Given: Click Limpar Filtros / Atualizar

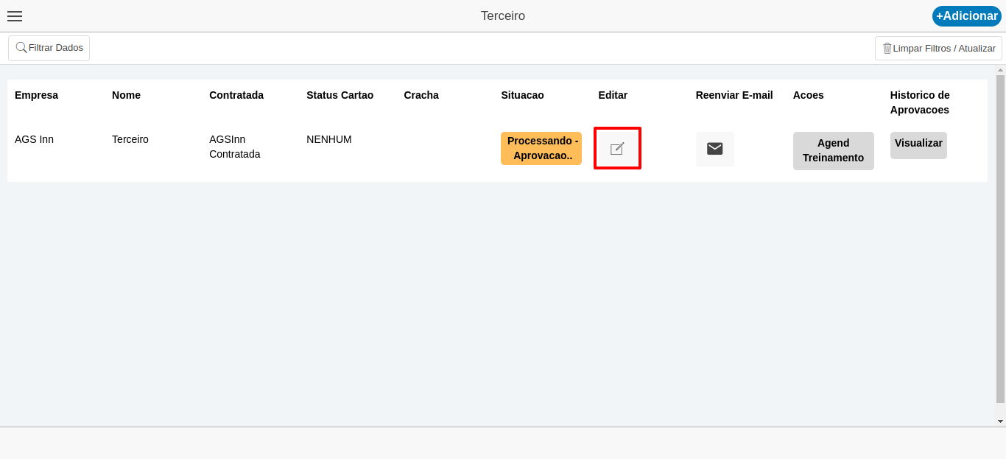Looking at the screenshot, I should [938, 49].
